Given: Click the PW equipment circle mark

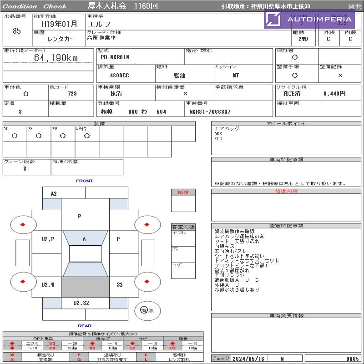Looking at the screenshot, I should [63, 136].
